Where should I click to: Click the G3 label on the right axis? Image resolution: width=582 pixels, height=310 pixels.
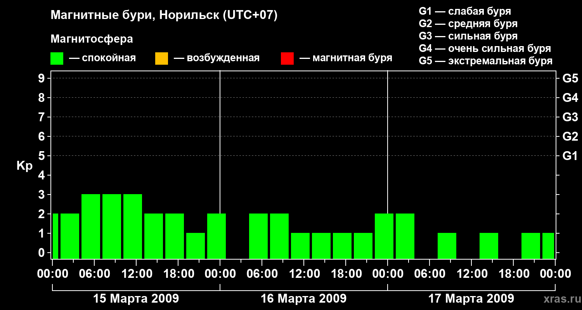(x=570, y=117)
